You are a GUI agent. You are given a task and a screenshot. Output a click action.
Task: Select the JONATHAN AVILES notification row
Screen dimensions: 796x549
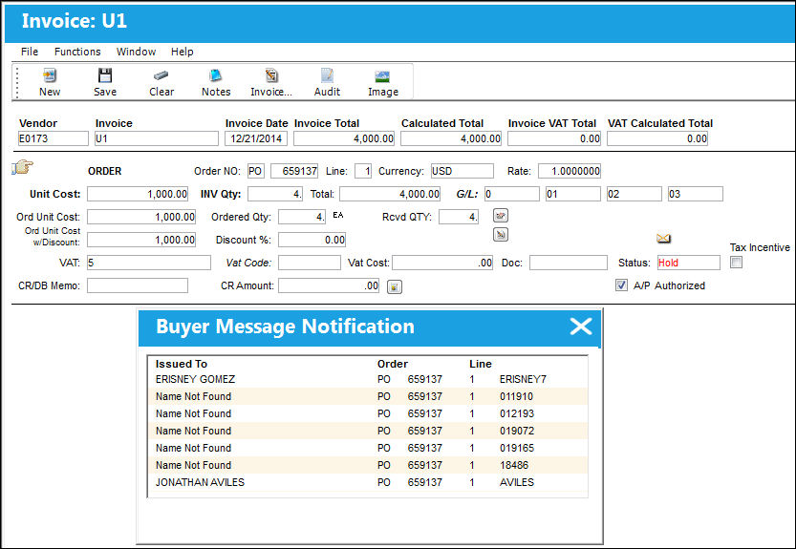tap(368, 482)
